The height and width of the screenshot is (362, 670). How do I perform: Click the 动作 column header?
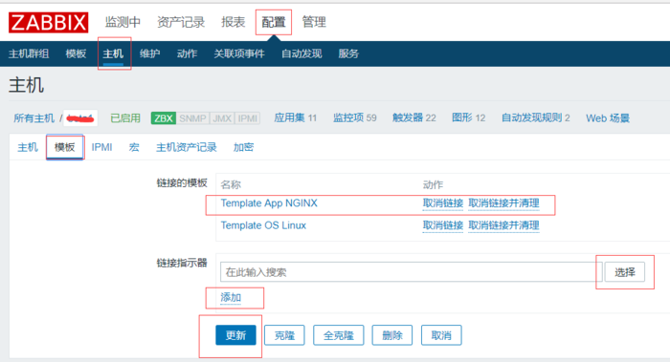click(433, 184)
